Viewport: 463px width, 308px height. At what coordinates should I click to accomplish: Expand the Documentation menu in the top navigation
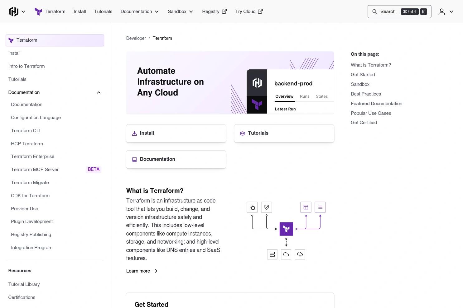click(x=140, y=12)
